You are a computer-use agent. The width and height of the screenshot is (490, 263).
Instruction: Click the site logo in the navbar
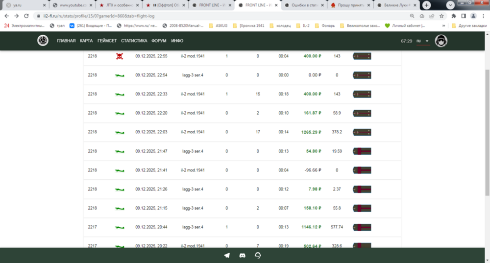click(43, 41)
